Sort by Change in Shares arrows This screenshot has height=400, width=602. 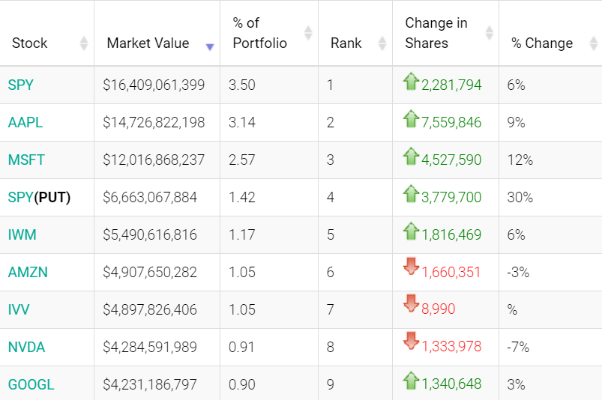tap(489, 33)
